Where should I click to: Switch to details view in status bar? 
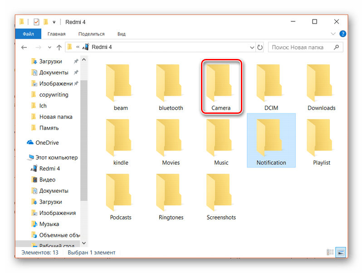330,252
